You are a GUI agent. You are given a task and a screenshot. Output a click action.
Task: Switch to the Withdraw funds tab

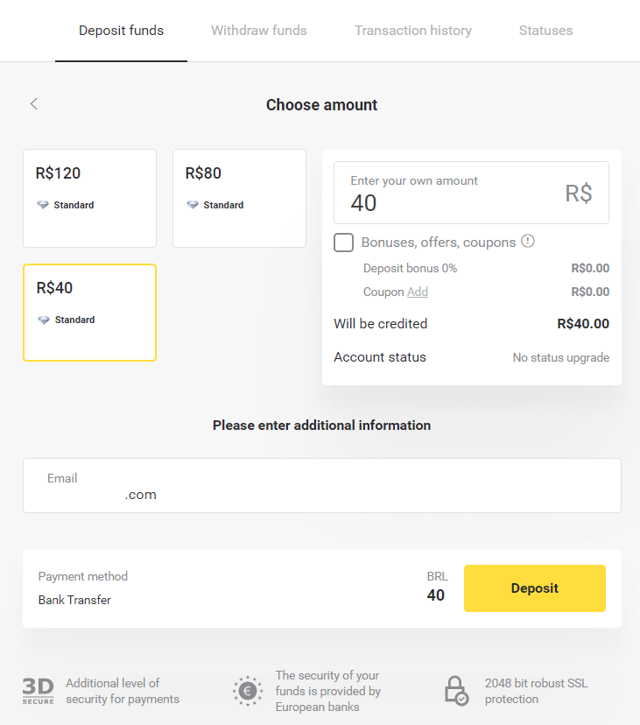tap(258, 30)
